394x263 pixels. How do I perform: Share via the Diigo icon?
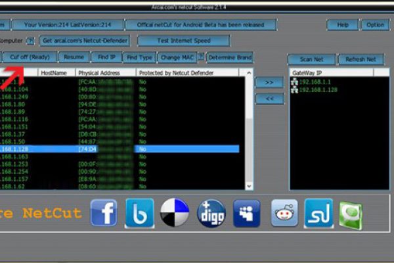(x=211, y=213)
